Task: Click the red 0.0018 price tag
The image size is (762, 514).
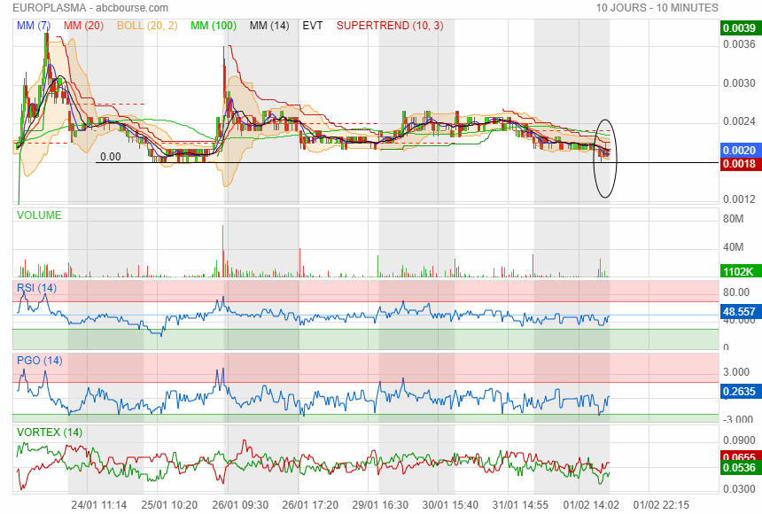Action: [739, 163]
